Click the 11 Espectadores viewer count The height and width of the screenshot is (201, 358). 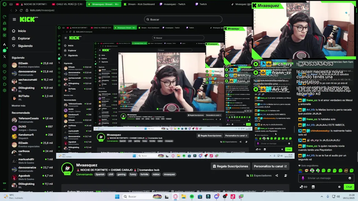click(259, 176)
